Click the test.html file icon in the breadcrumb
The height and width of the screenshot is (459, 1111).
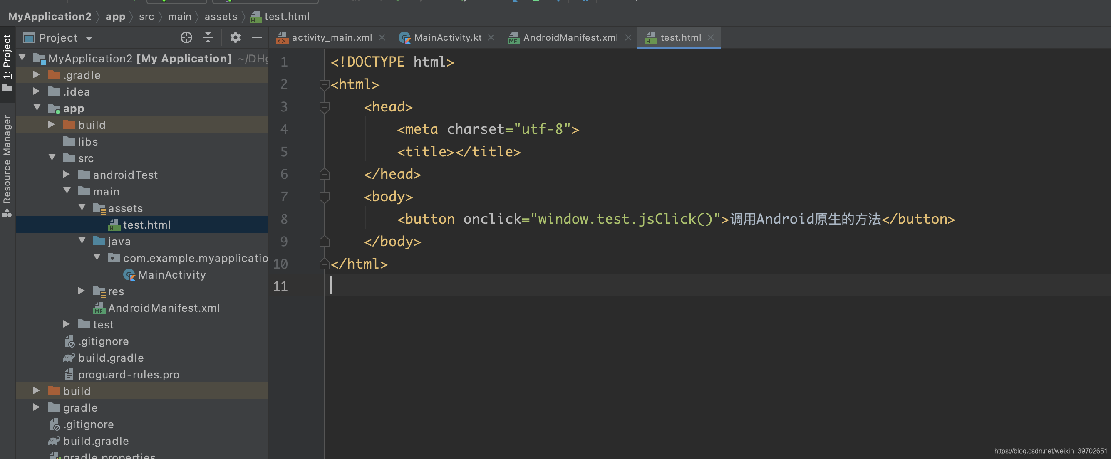tap(255, 16)
